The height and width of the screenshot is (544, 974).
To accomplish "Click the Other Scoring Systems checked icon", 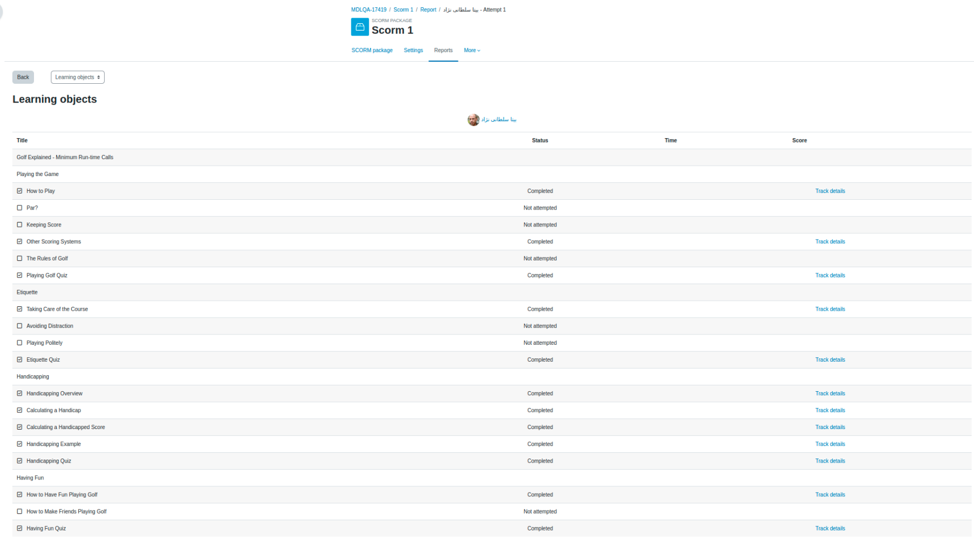I will [20, 242].
